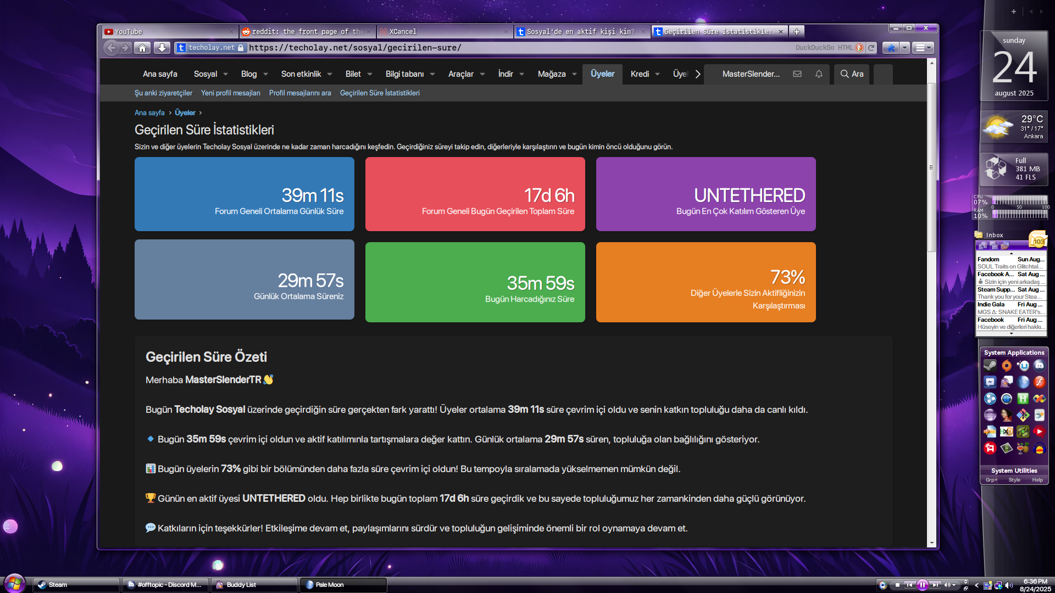Launch Discord from System Applications dock

tap(1039, 366)
